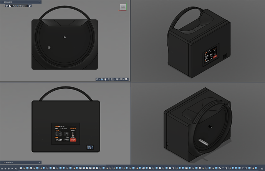265x171 pixels.
Task: Collapse the Browser panel with left arrow
Action: coord(2,2)
